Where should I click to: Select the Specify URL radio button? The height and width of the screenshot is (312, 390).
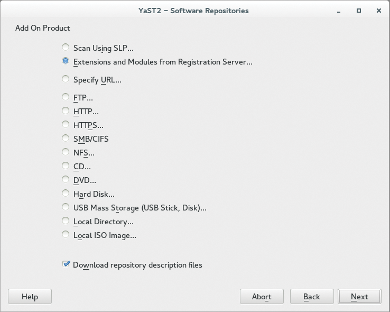66,80
